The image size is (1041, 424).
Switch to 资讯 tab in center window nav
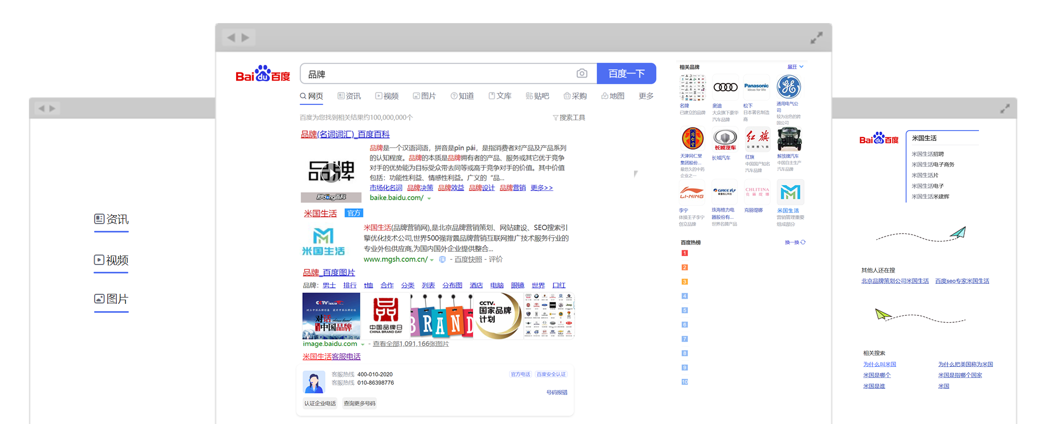[x=349, y=96]
